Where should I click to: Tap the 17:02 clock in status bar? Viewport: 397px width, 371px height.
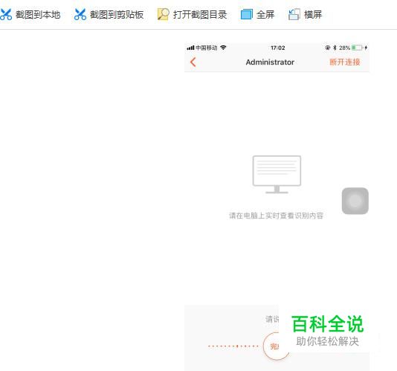(x=278, y=48)
